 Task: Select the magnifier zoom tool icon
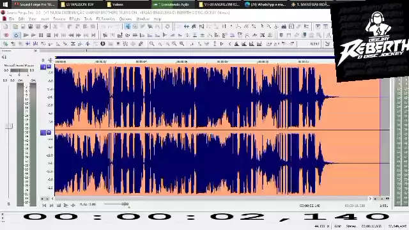click(x=151, y=44)
